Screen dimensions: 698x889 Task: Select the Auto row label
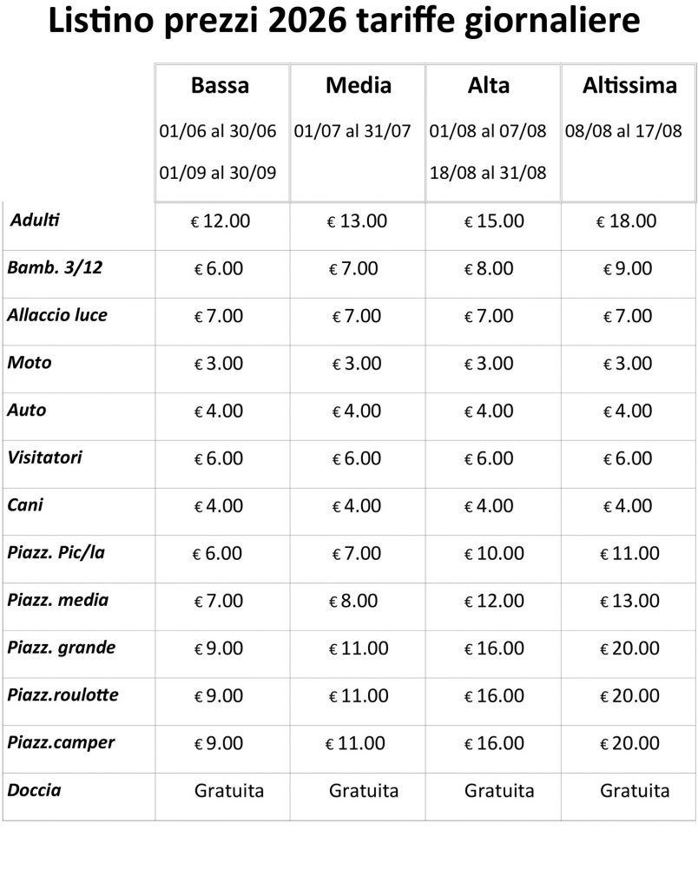pyautogui.click(x=27, y=410)
